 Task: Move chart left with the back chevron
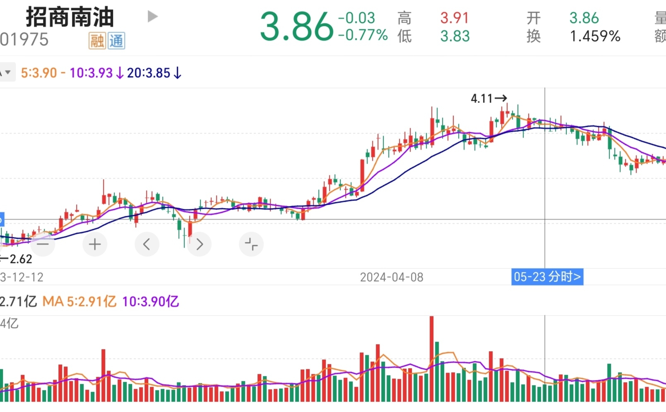click(147, 244)
